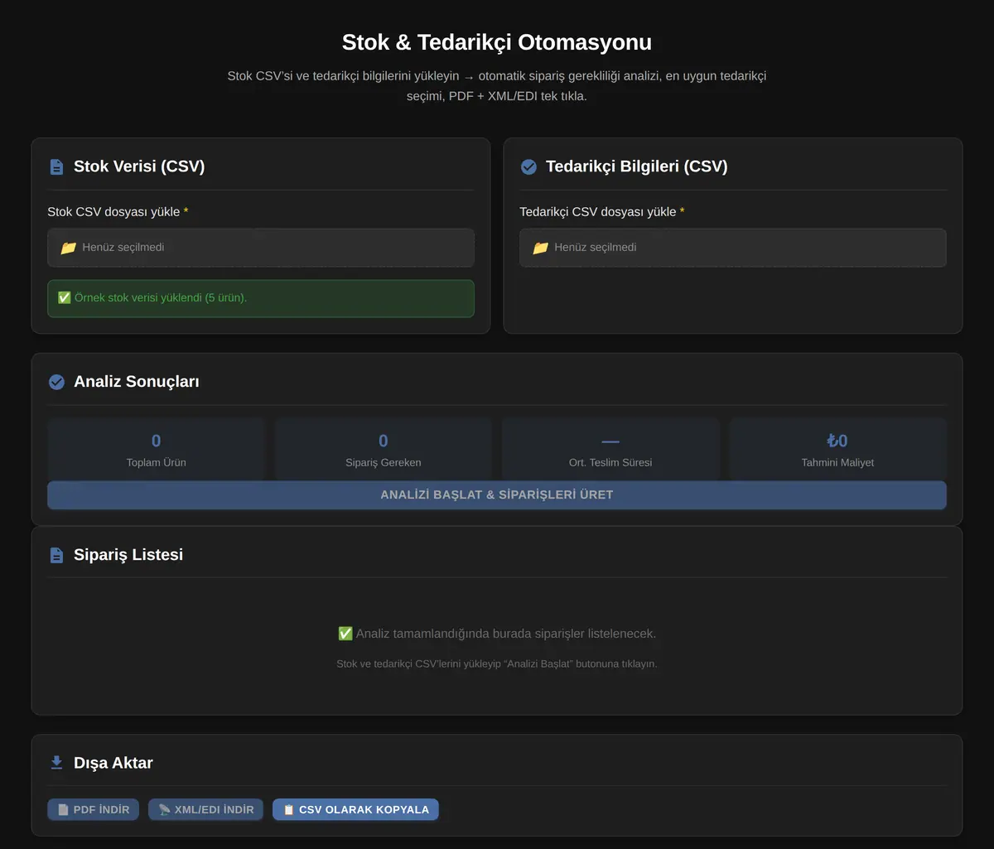Click the Toplam Ürün stat card
Screen dimensions: 994x849
[x=156, y=450]
